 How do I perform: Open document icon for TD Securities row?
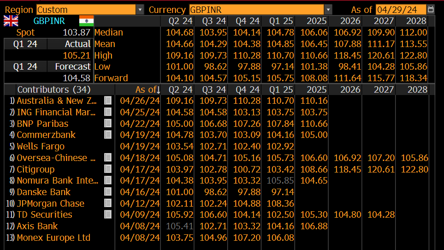pyautogui.click(x=107, y=214)
